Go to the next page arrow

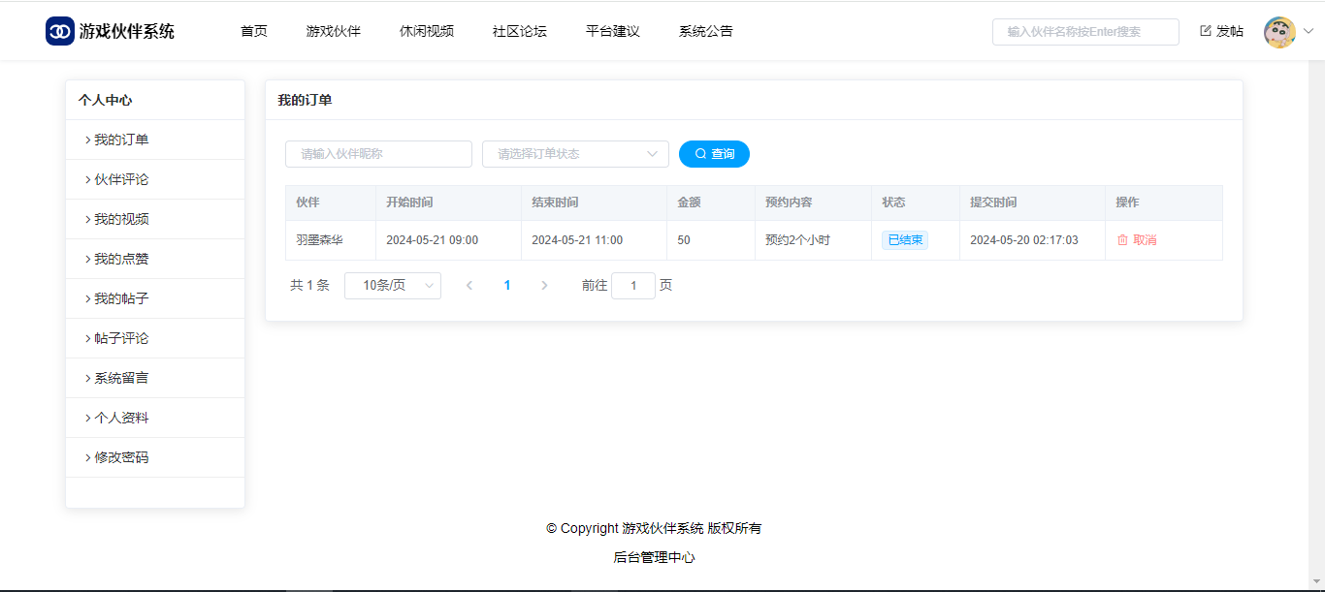(544, 286)
